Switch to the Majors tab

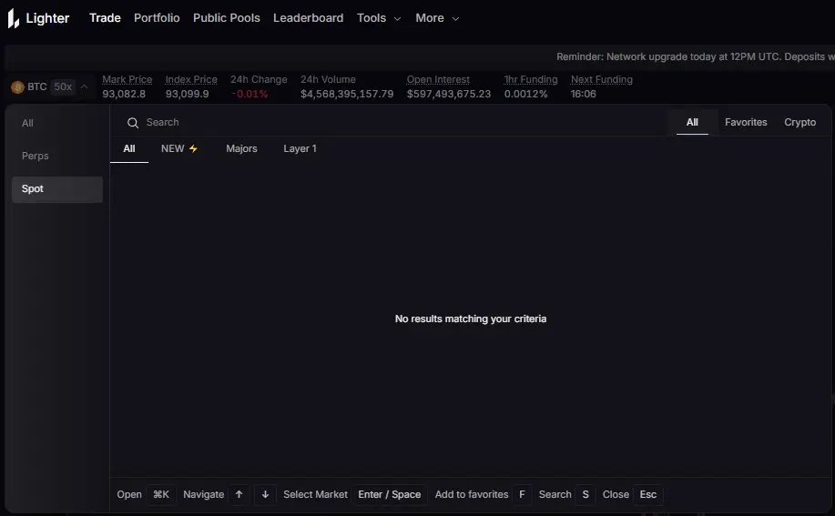click(241, 149)
